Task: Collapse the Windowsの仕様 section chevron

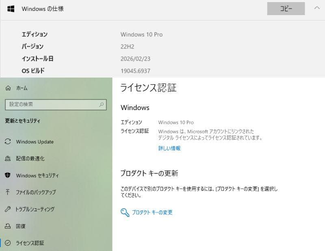Action: (317, 8)
